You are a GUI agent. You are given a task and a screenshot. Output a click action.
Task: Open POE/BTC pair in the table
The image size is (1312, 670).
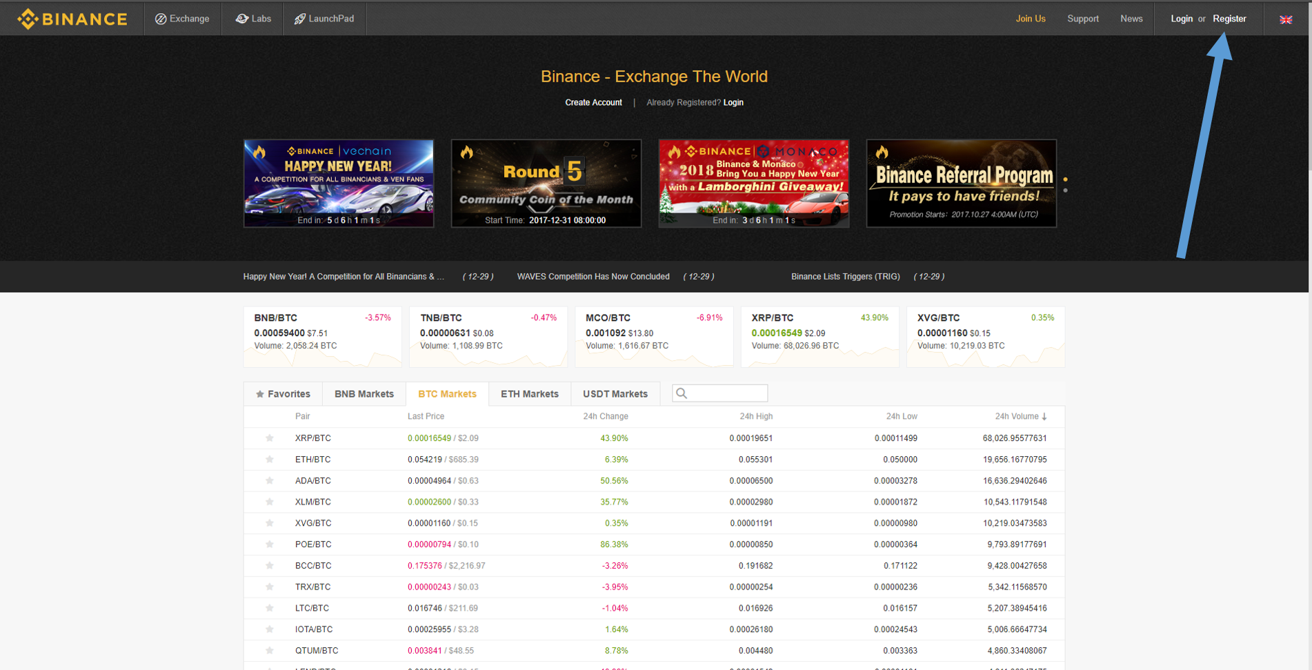pyautogui.click(x=313, y=544)
